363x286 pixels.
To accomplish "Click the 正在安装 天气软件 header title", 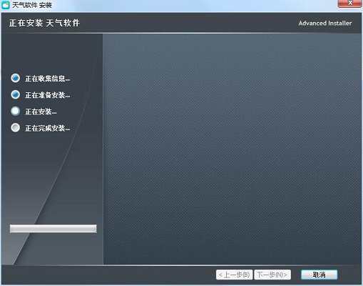I will click(44, 23).
